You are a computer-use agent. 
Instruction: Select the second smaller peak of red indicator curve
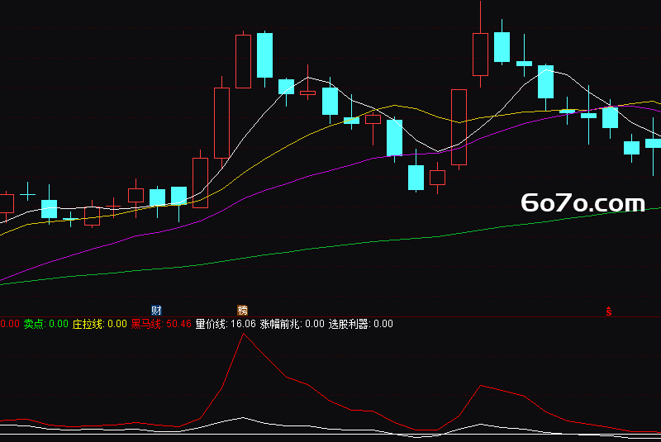pos(481,386)
